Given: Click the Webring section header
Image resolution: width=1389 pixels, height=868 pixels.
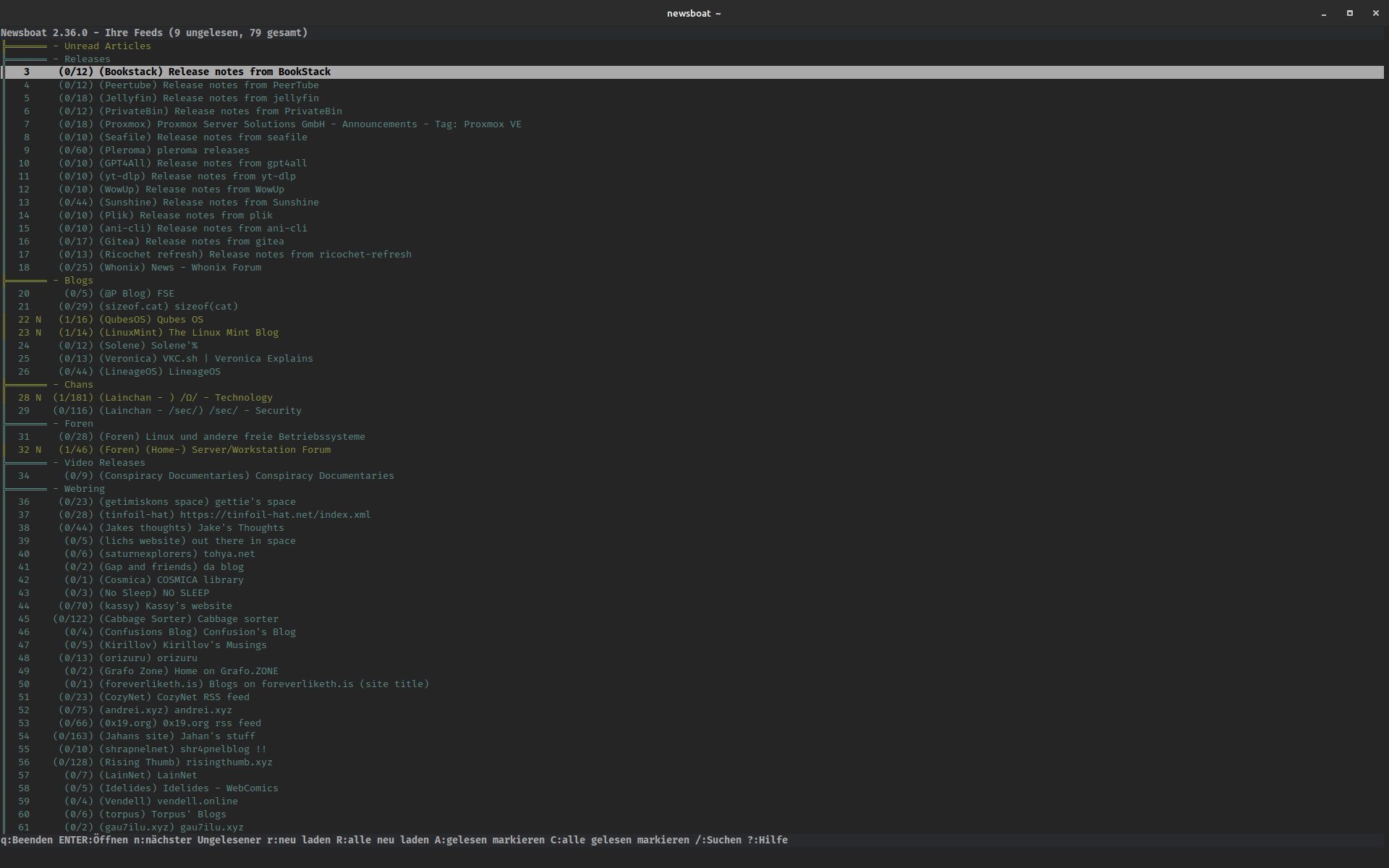Looking at the screenshot, I should [x=84, y=489].
